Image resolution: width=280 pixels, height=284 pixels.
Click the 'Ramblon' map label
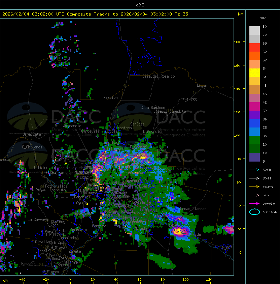point(110,97)
